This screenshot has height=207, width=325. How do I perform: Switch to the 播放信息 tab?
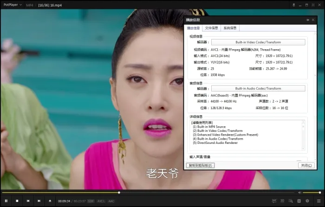[x=193, y=28]
